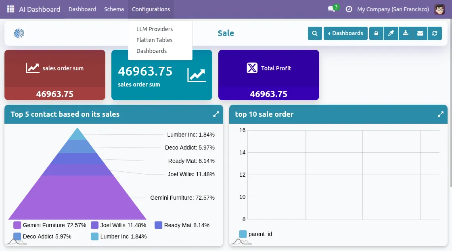Open the activities clock icon

[349, 9]
